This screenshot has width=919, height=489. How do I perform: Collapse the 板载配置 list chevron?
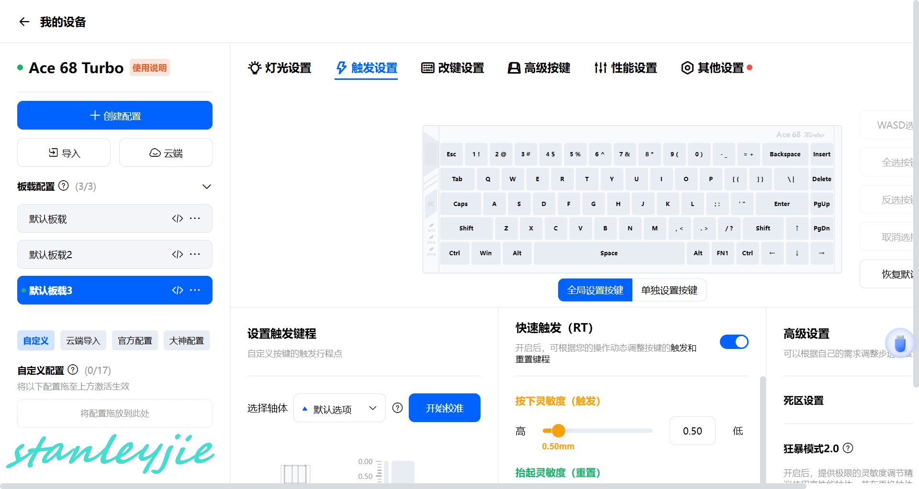pos(206,186)
